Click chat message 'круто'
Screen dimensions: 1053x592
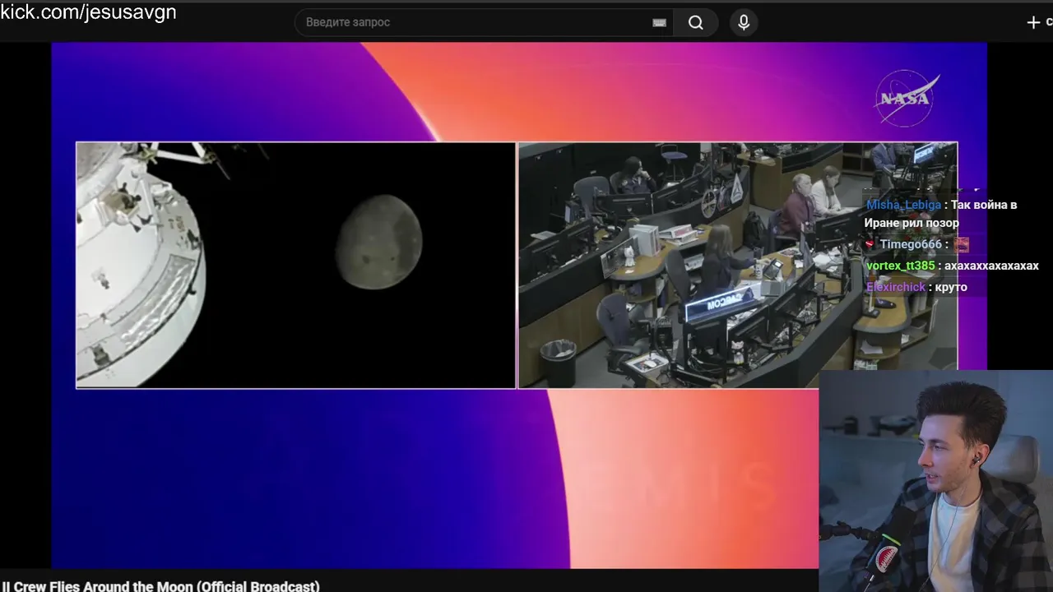click(x=951, y=287)
